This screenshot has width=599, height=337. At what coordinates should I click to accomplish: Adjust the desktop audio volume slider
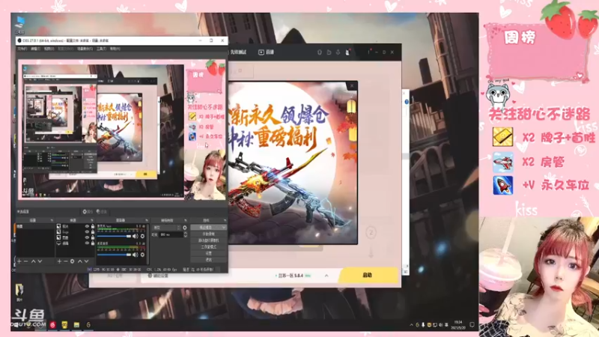[x=115, y=255]
